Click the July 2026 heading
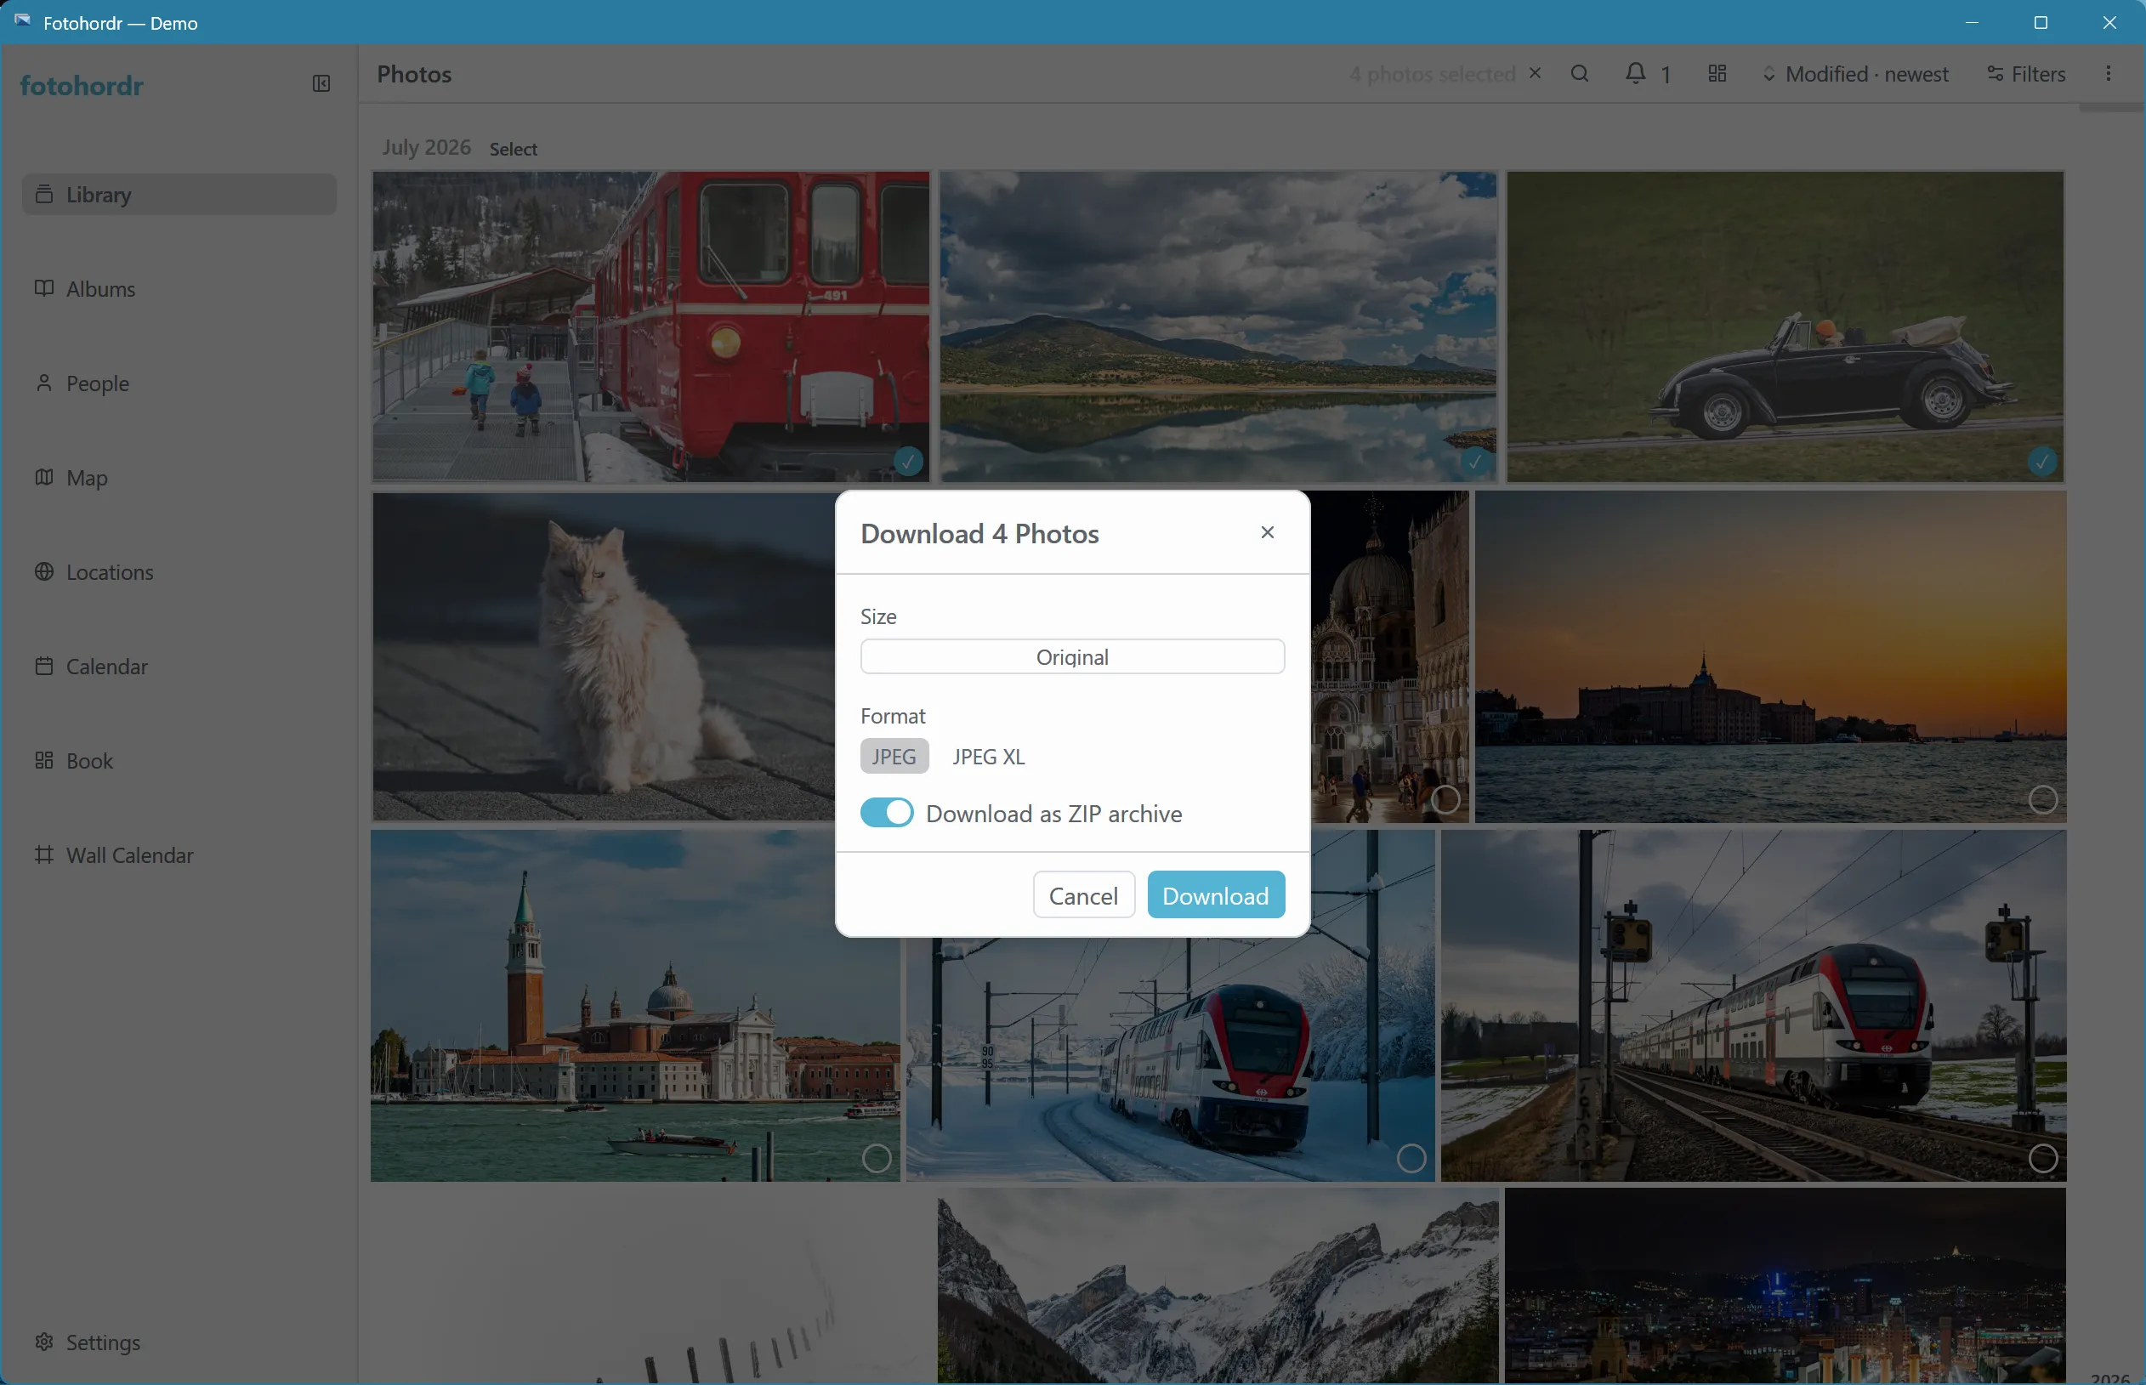The image size is (2146, 1385). (426, 147)
